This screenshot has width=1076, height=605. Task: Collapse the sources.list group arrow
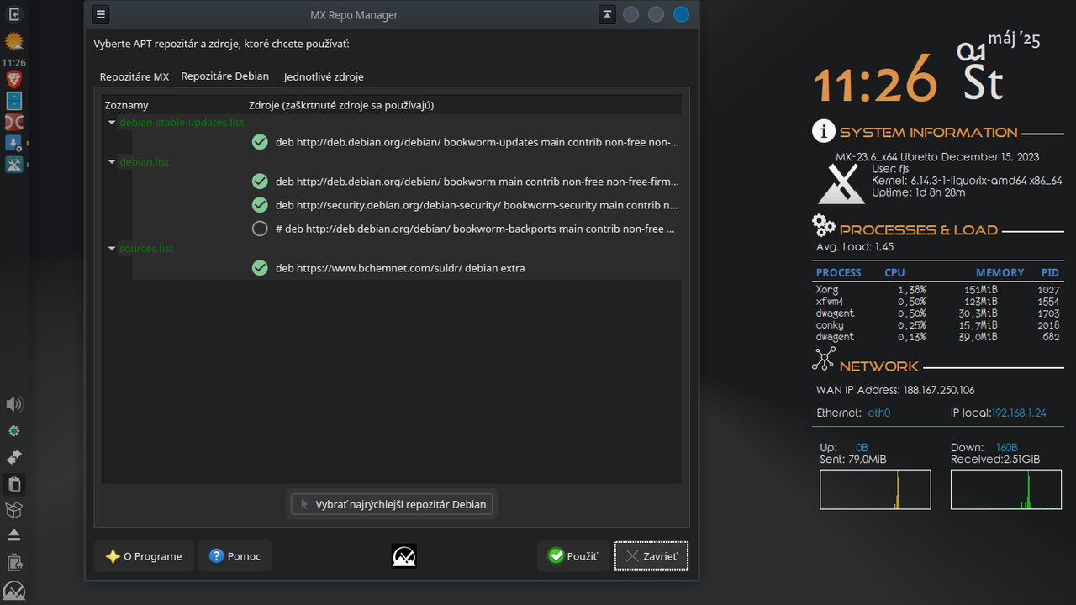pyautogui.click(x=112, y=249)
